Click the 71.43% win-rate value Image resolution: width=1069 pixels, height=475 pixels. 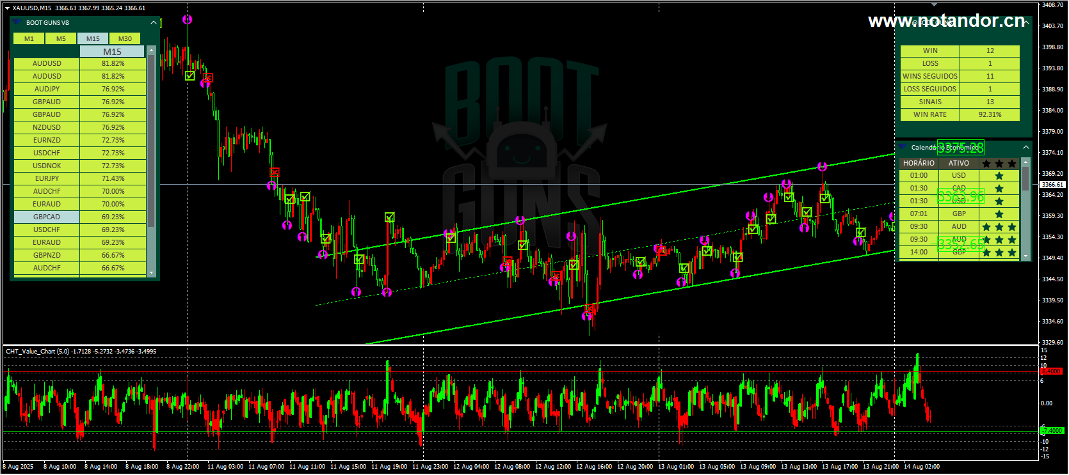point(113,178)
